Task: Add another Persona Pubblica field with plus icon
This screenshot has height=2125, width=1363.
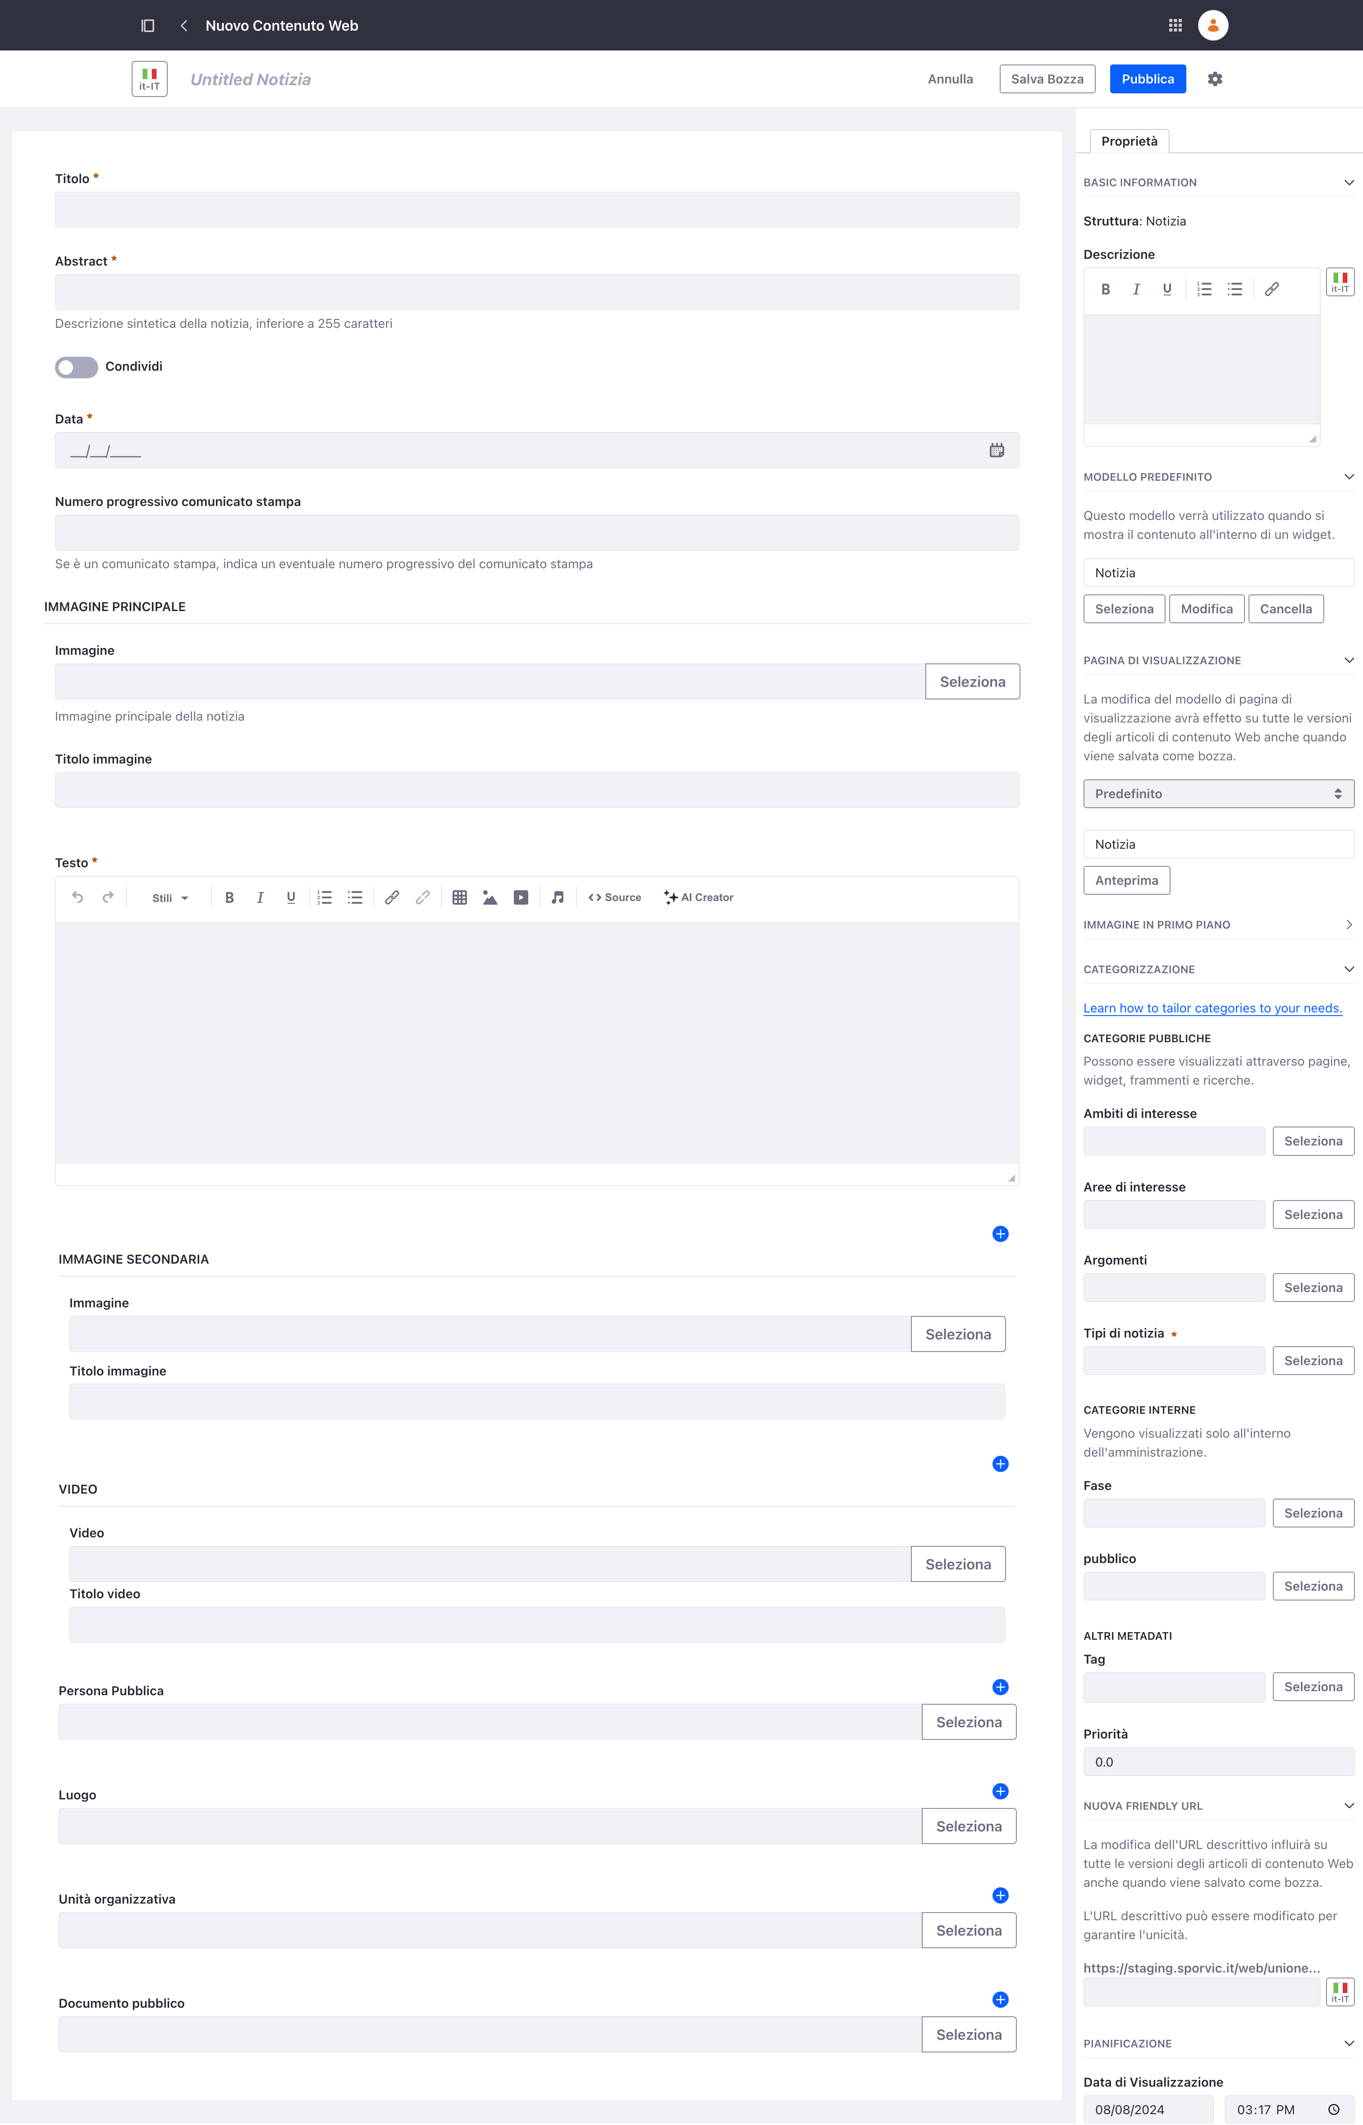Action: click(1000, 1687)
